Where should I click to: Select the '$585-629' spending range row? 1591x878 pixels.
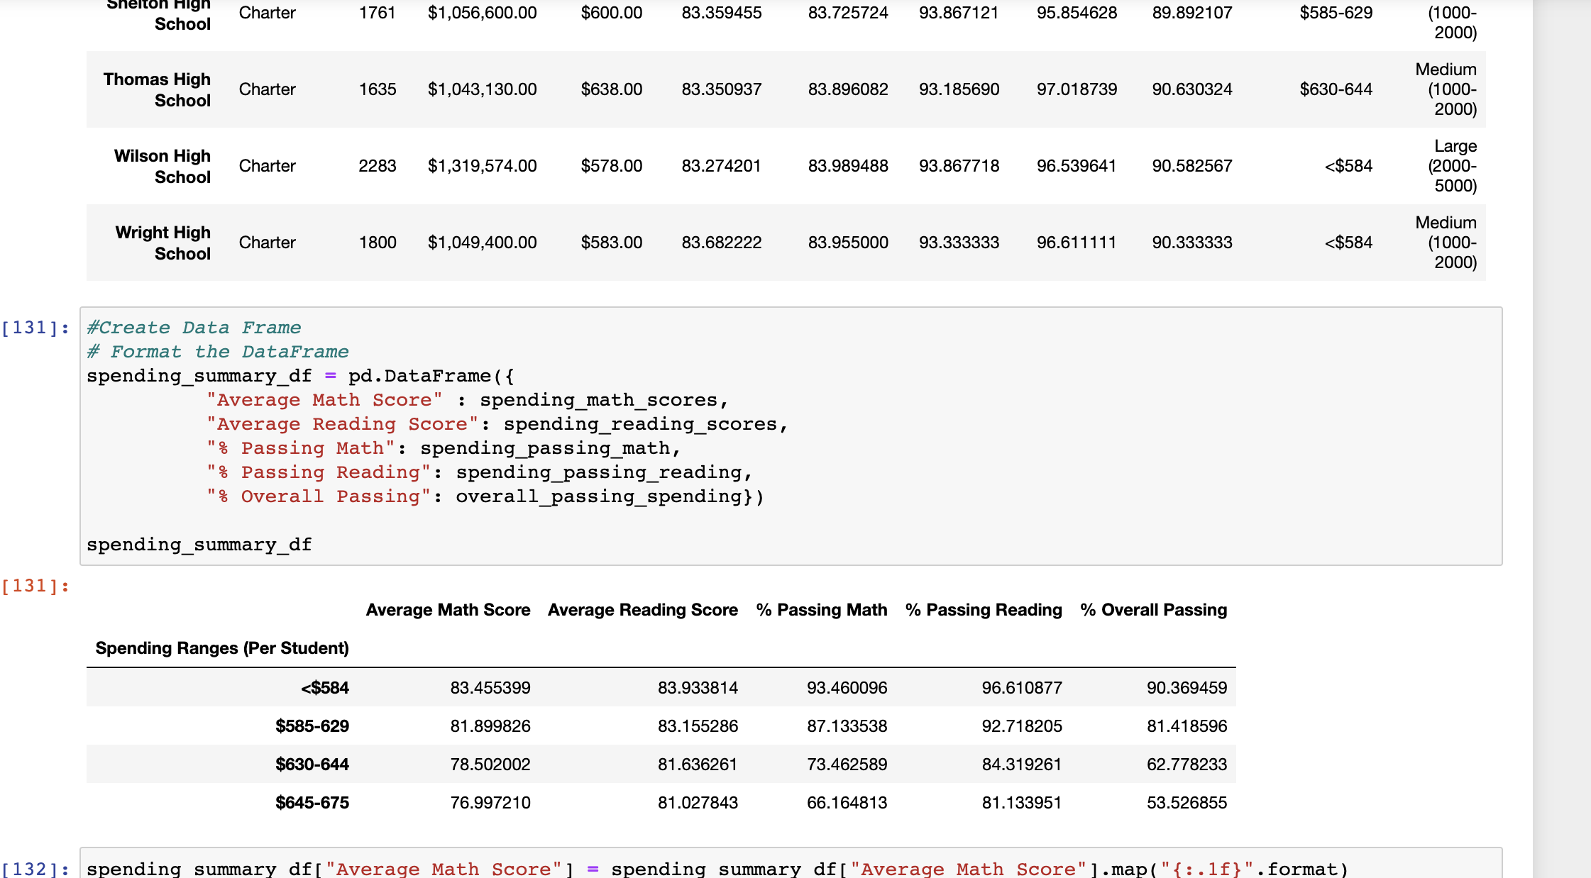pos(312,726)
